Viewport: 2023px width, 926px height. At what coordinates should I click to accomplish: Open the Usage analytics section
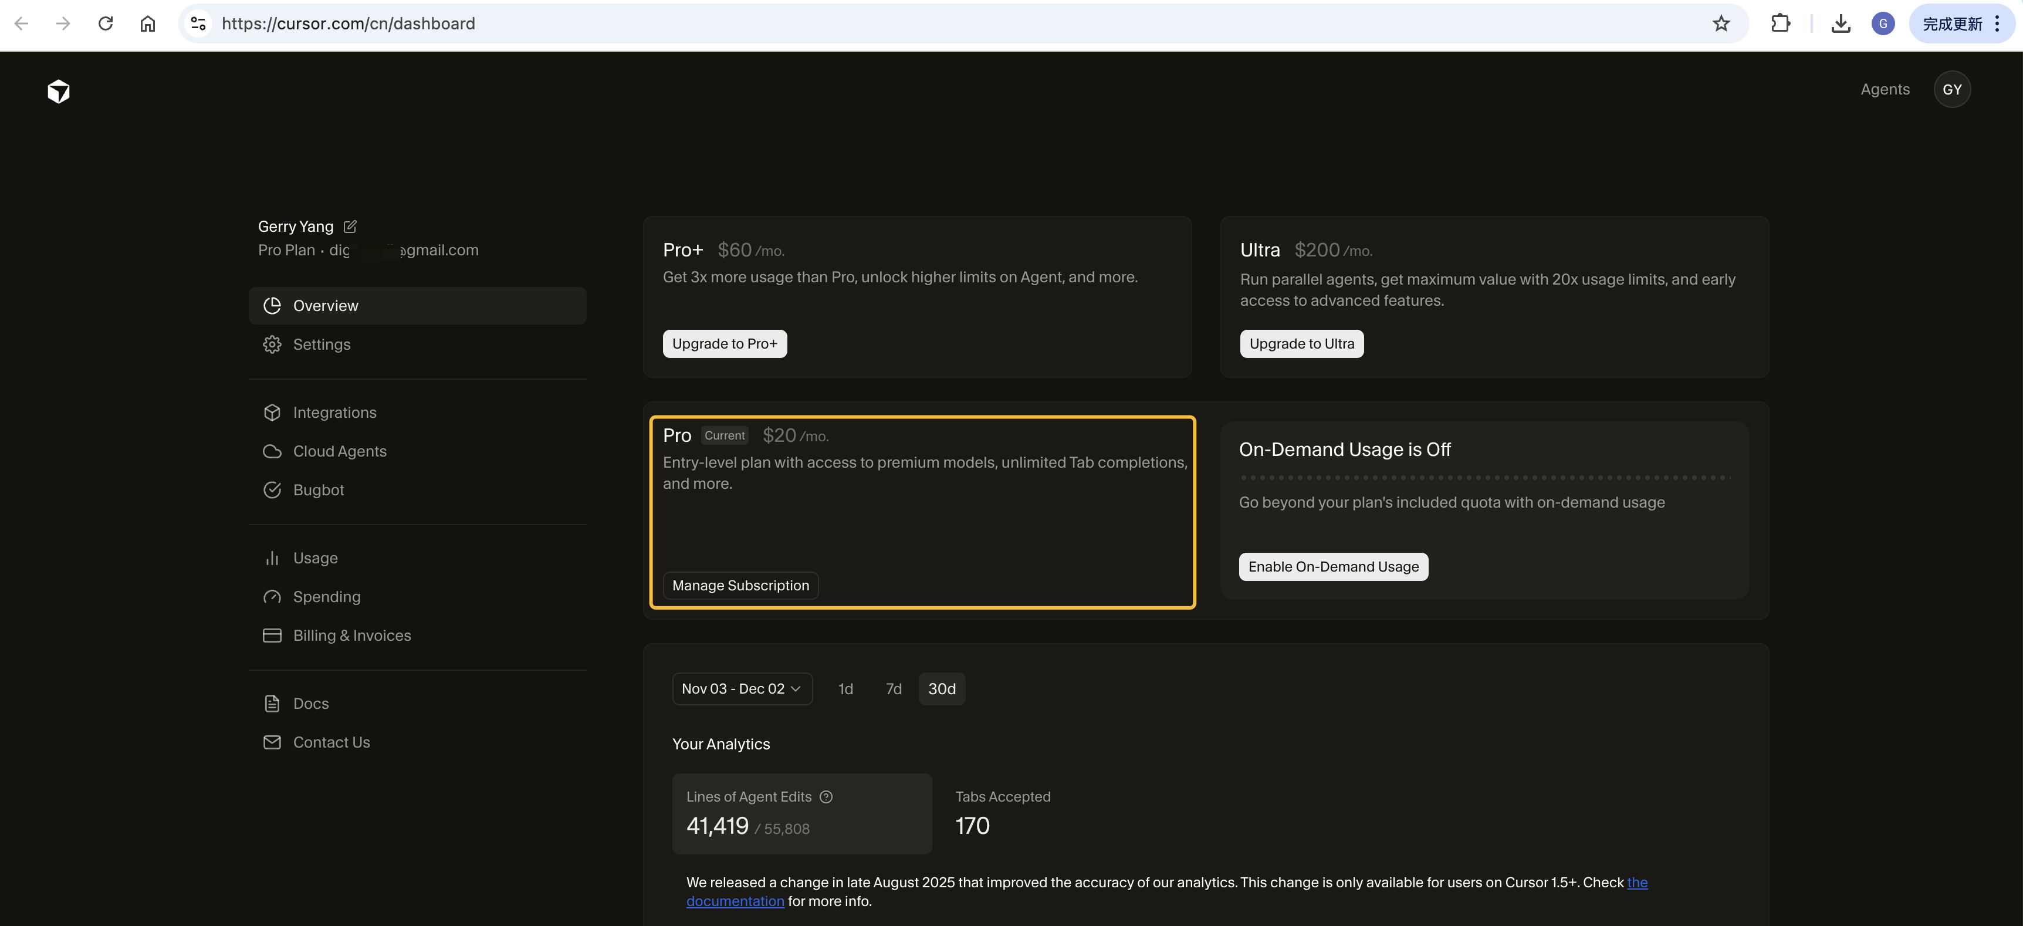click(x=316, y=557)
